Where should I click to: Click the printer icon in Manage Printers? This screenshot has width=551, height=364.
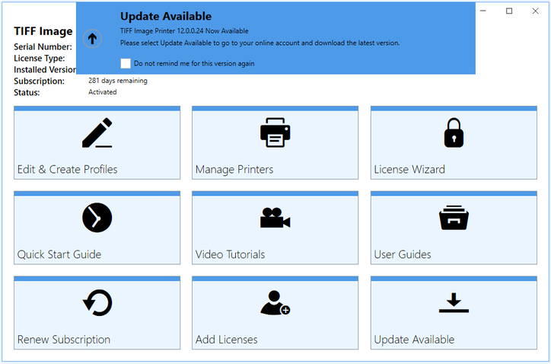pos(275,133)
